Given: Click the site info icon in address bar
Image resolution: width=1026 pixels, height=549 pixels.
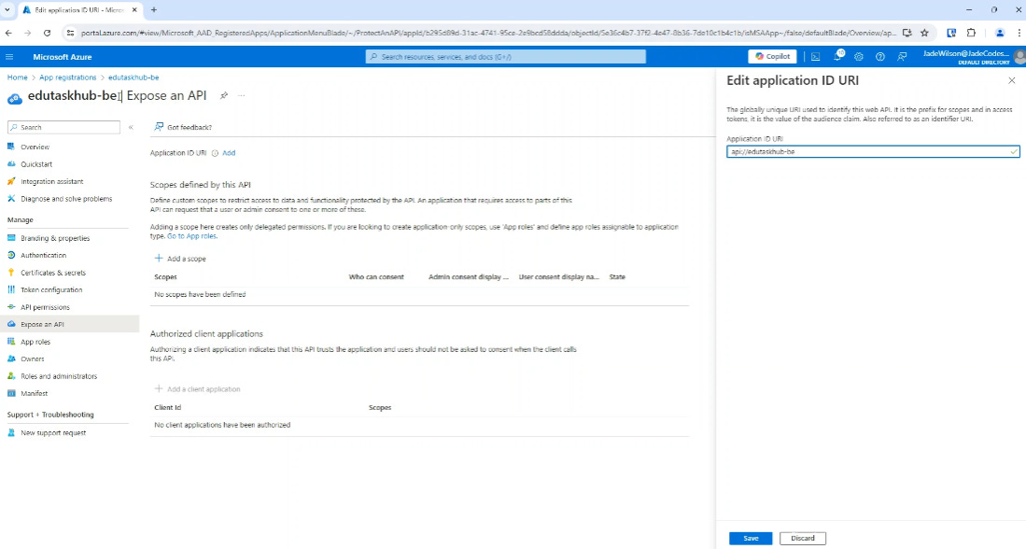Looking at the screenshot, I should point(70,33).
